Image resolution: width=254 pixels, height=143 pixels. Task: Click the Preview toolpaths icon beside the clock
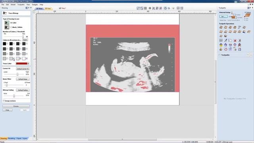[221, 49]
